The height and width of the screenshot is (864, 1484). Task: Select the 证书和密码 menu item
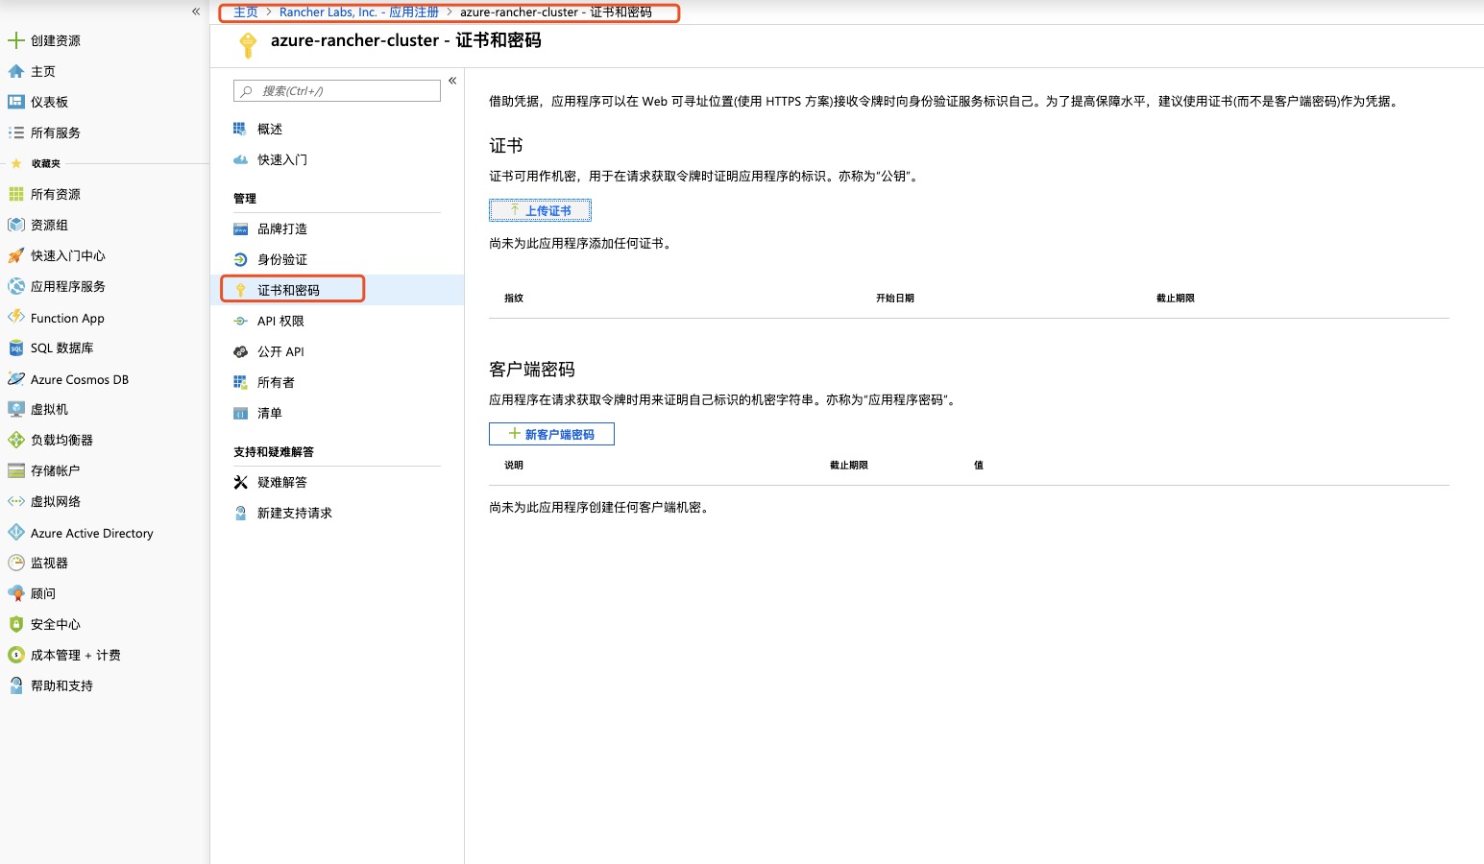point(337,290)
